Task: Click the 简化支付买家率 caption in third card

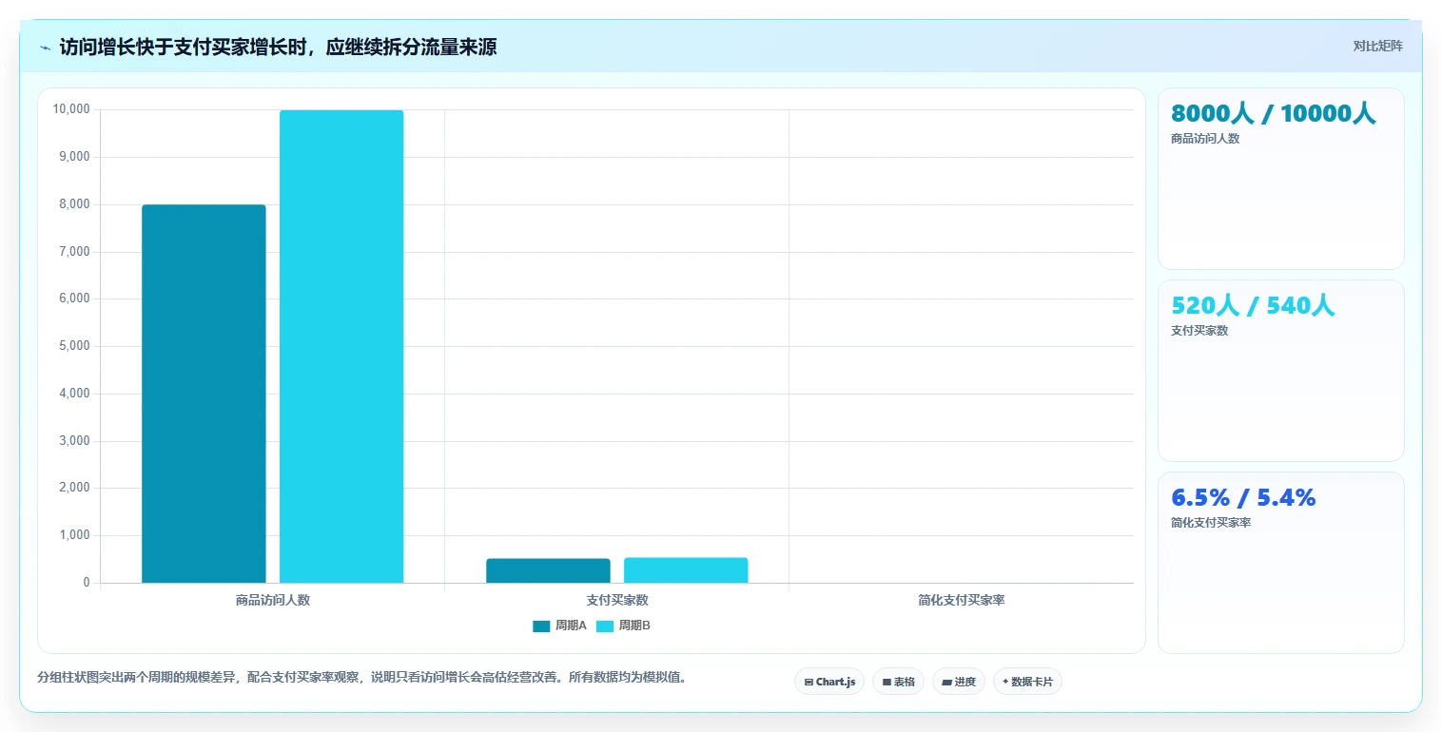Action: click(x=1211, y=523)
